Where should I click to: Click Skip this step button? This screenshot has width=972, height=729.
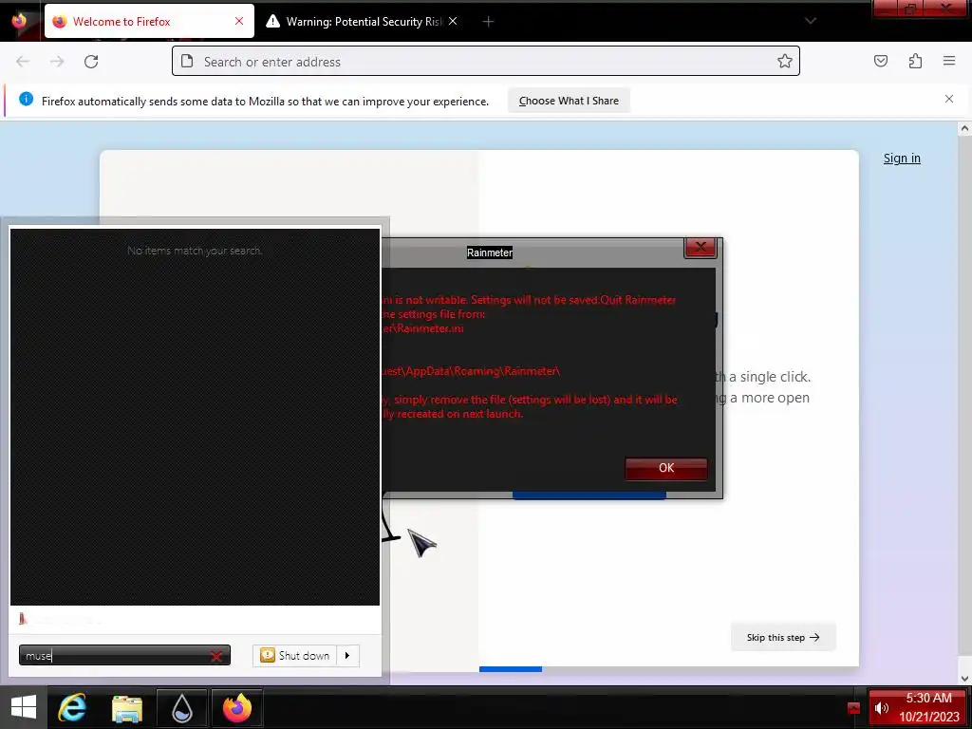[783, 637]
